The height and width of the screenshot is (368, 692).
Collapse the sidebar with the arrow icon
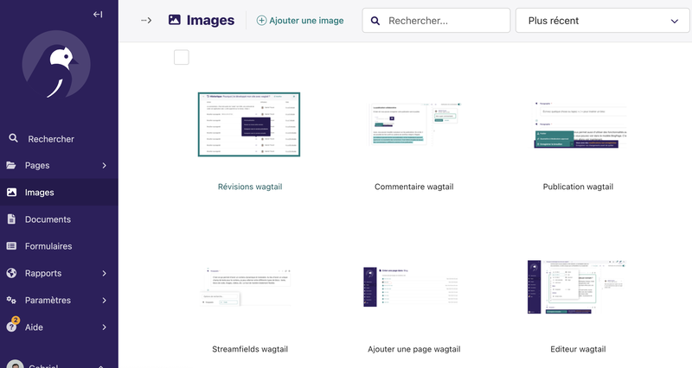(98, 15)
